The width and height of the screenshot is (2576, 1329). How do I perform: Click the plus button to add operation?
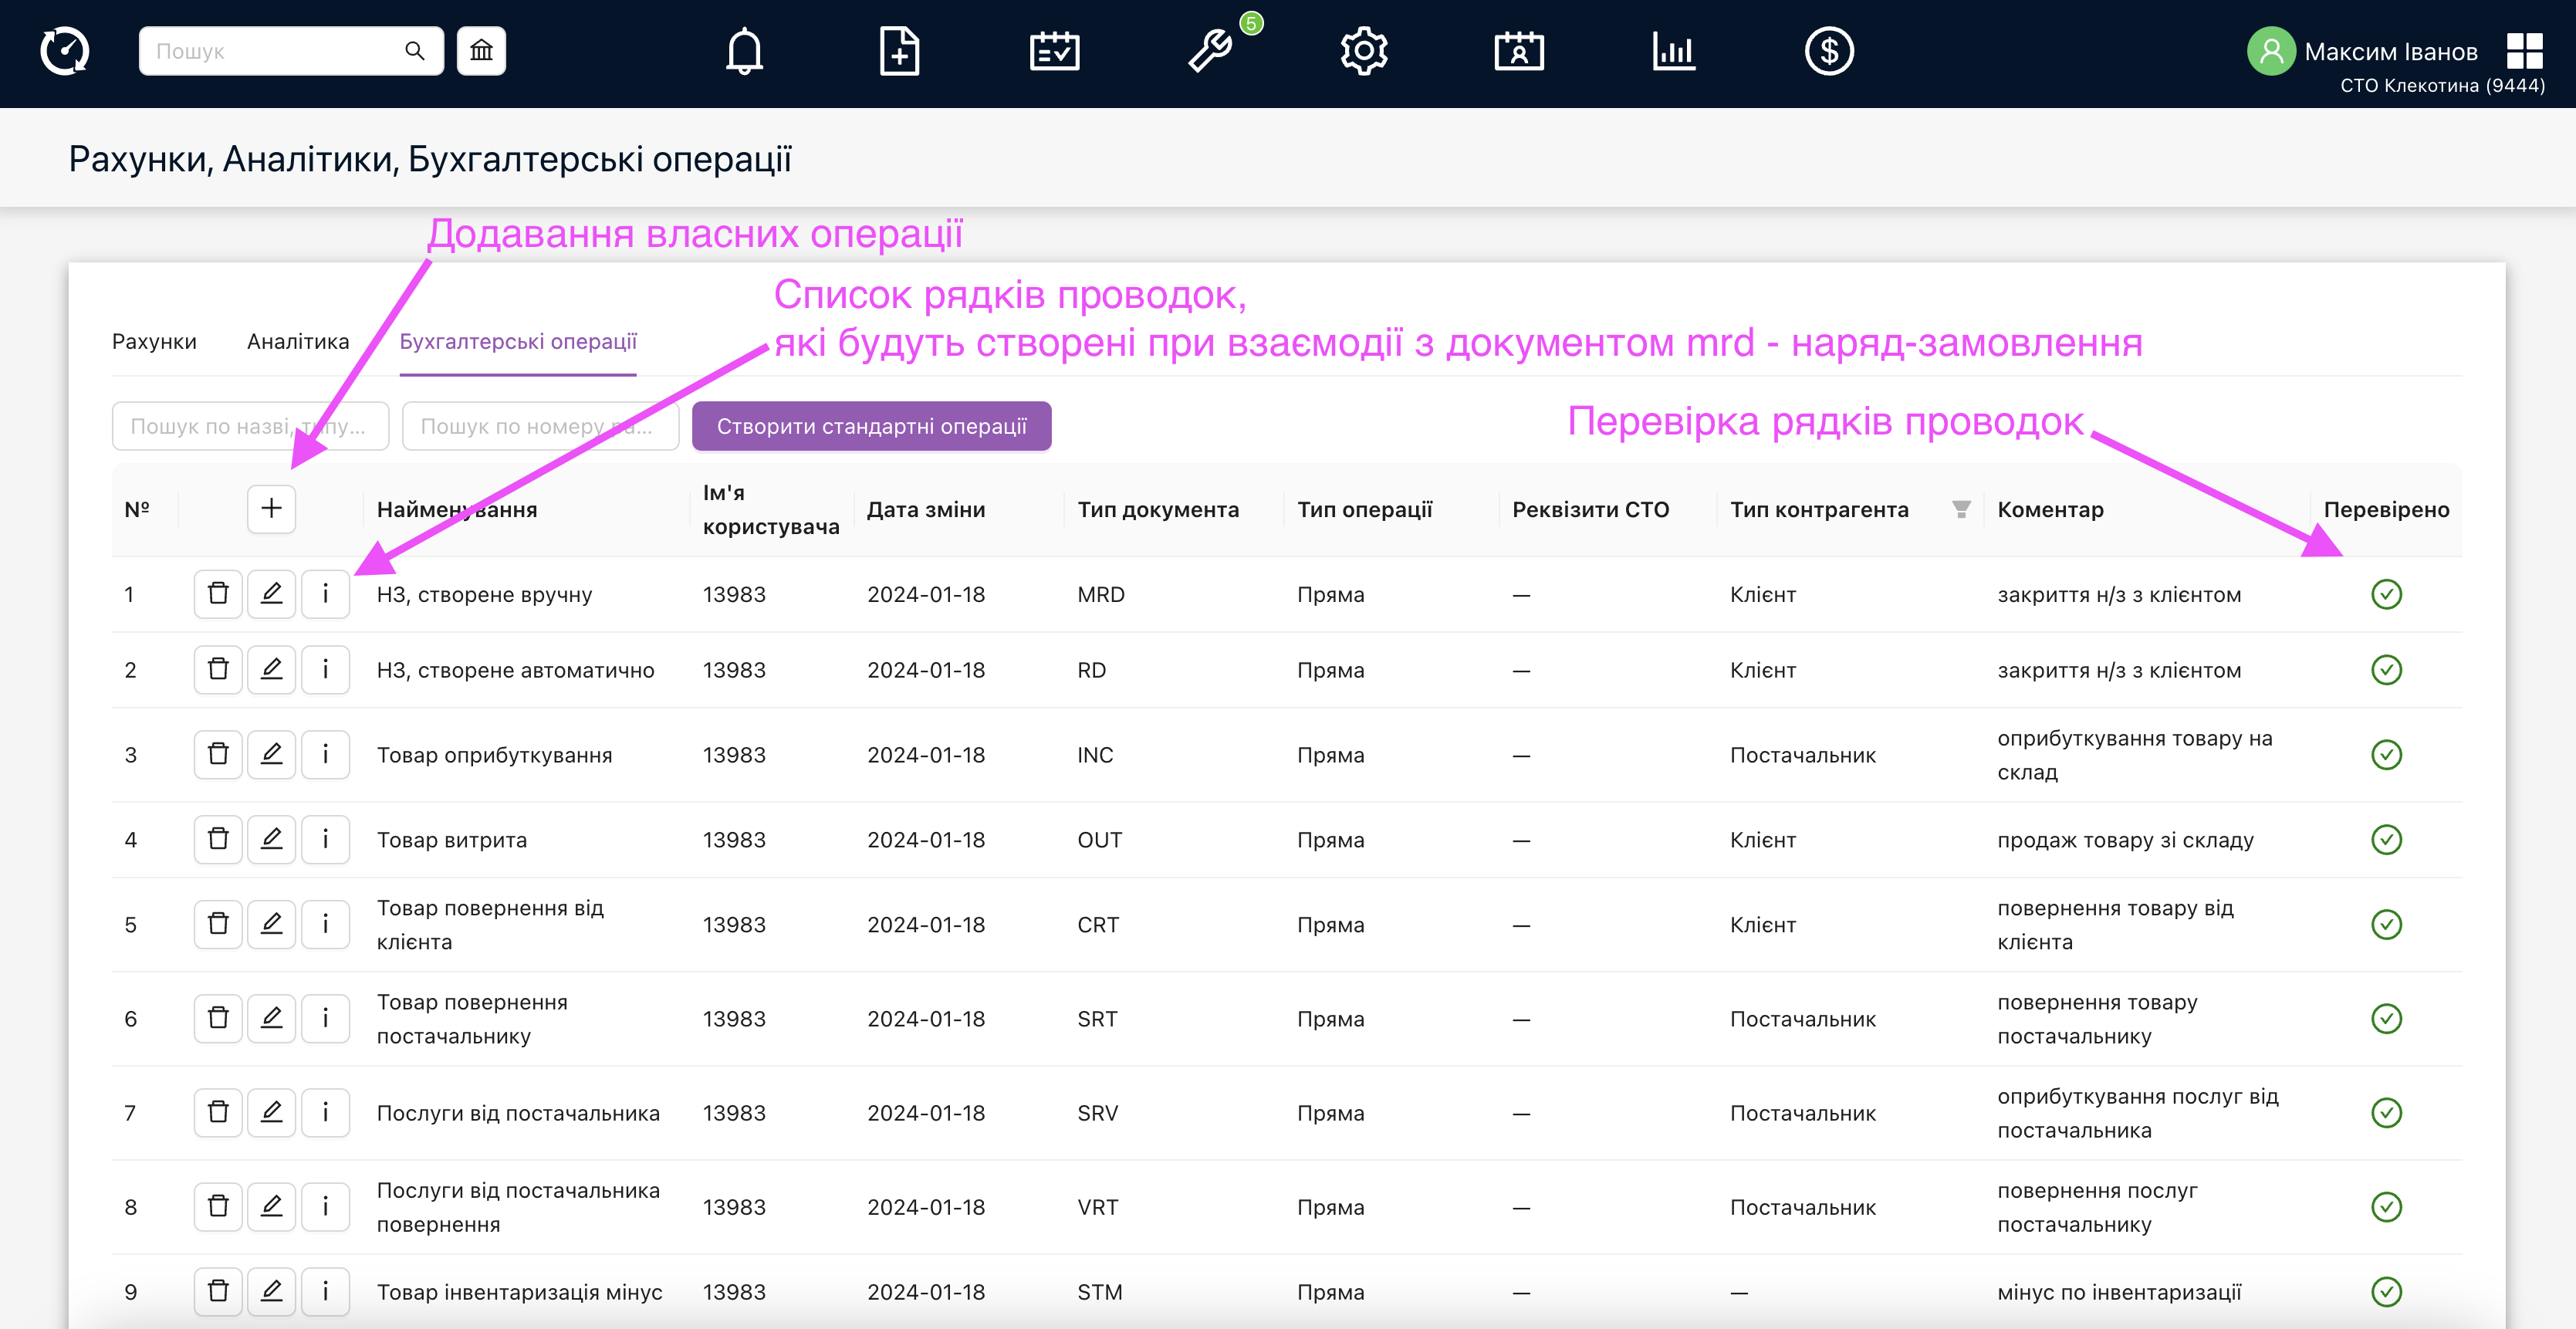tap(271, 509)
